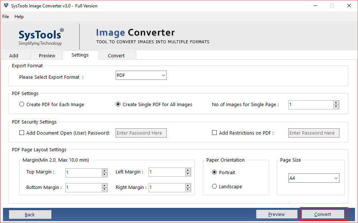Open the Convert tab

(117, 55)
